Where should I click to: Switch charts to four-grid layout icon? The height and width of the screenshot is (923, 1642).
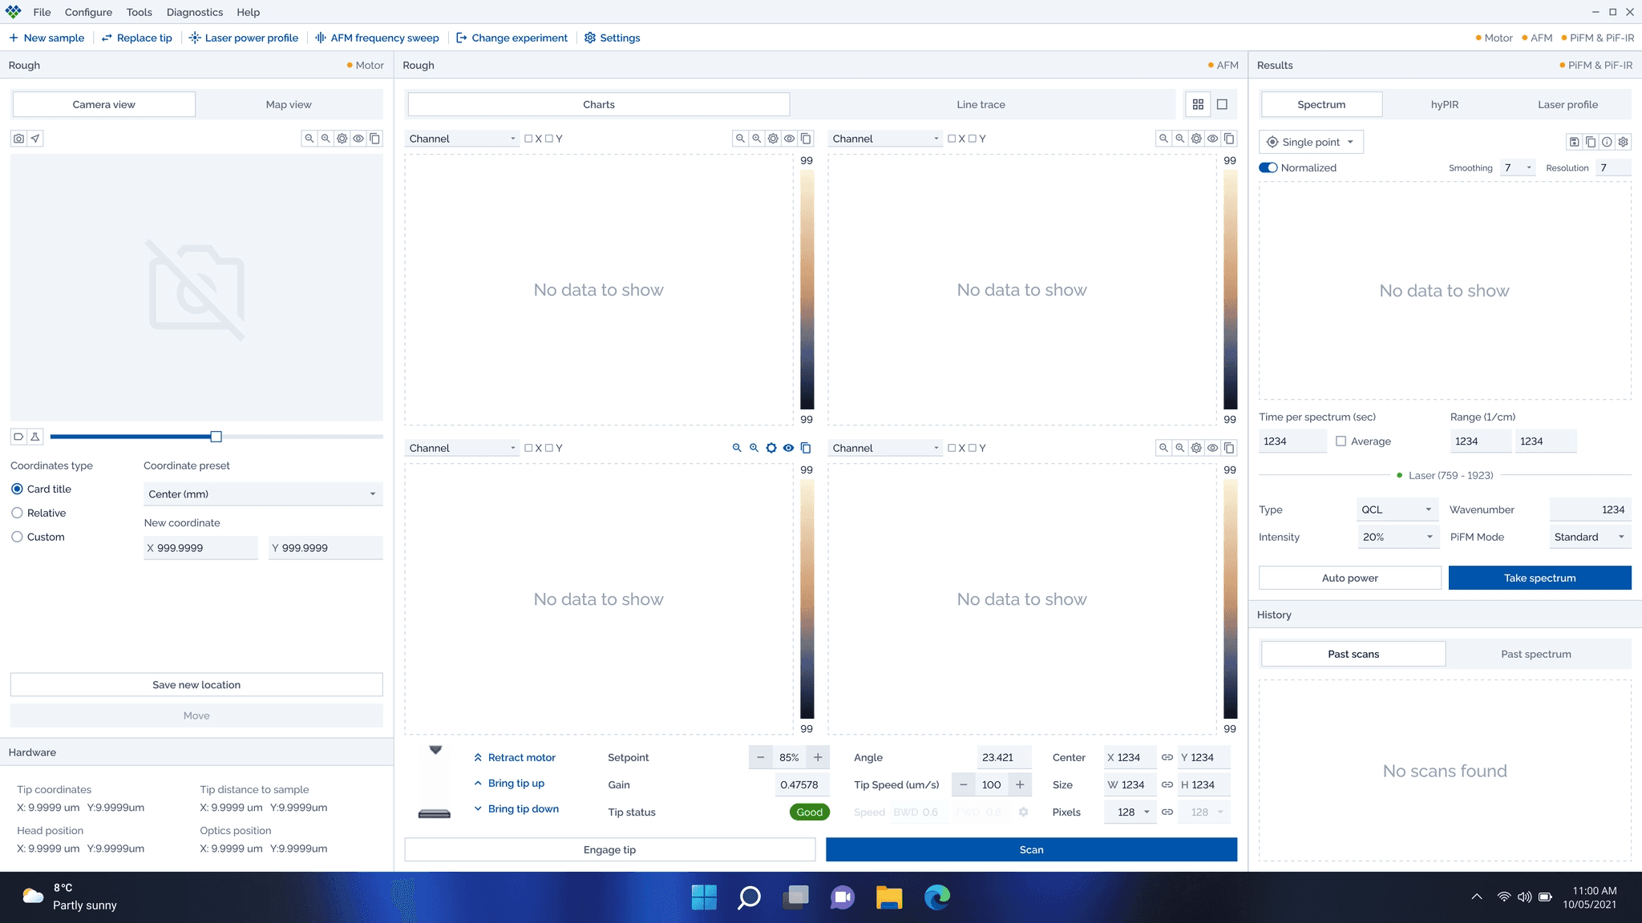point(1198,104)
